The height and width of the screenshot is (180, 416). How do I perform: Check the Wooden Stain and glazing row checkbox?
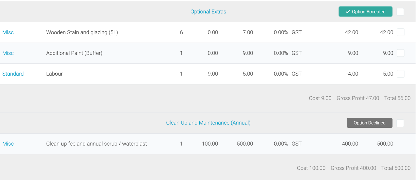click(401, 32)
